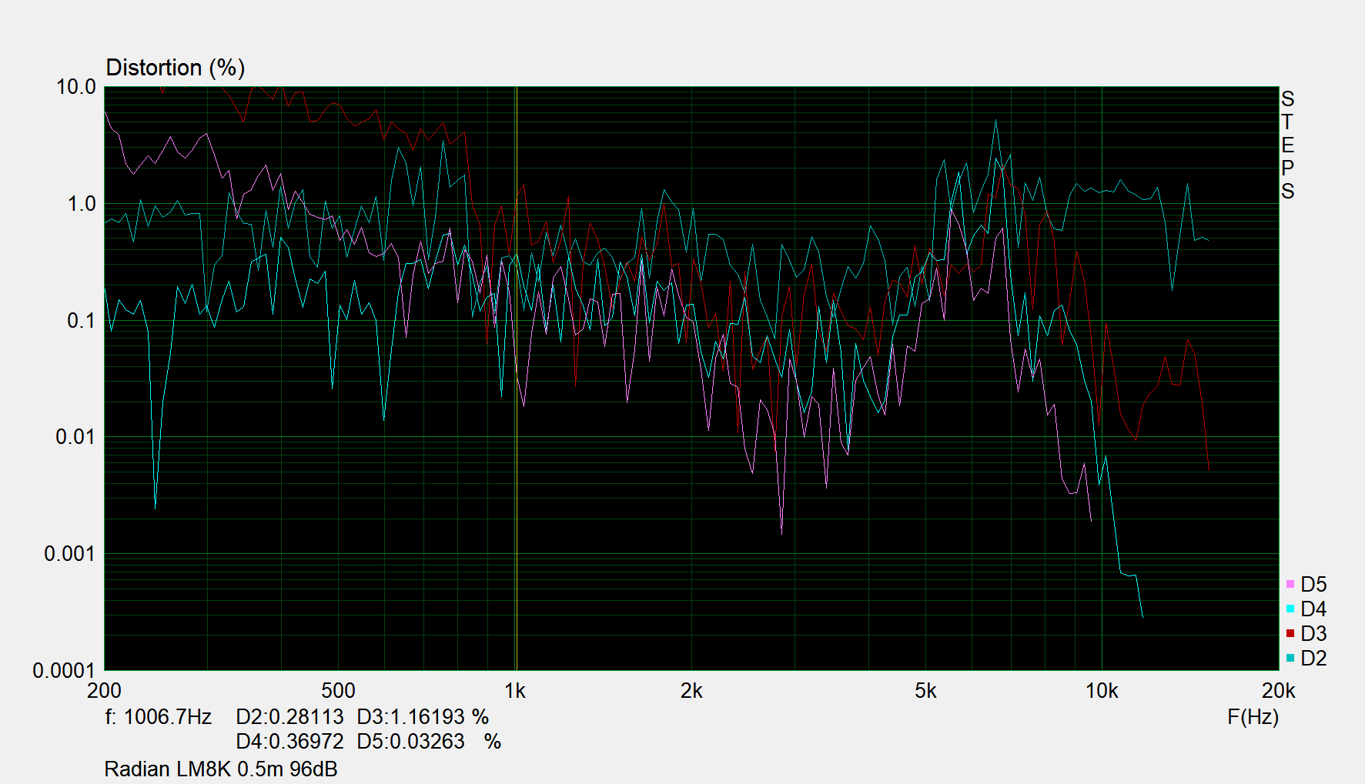This screenshot has width=1365, height=784.
Task: Click the f: 1006.7Hz frequency readout
Action: coord(158,717)
